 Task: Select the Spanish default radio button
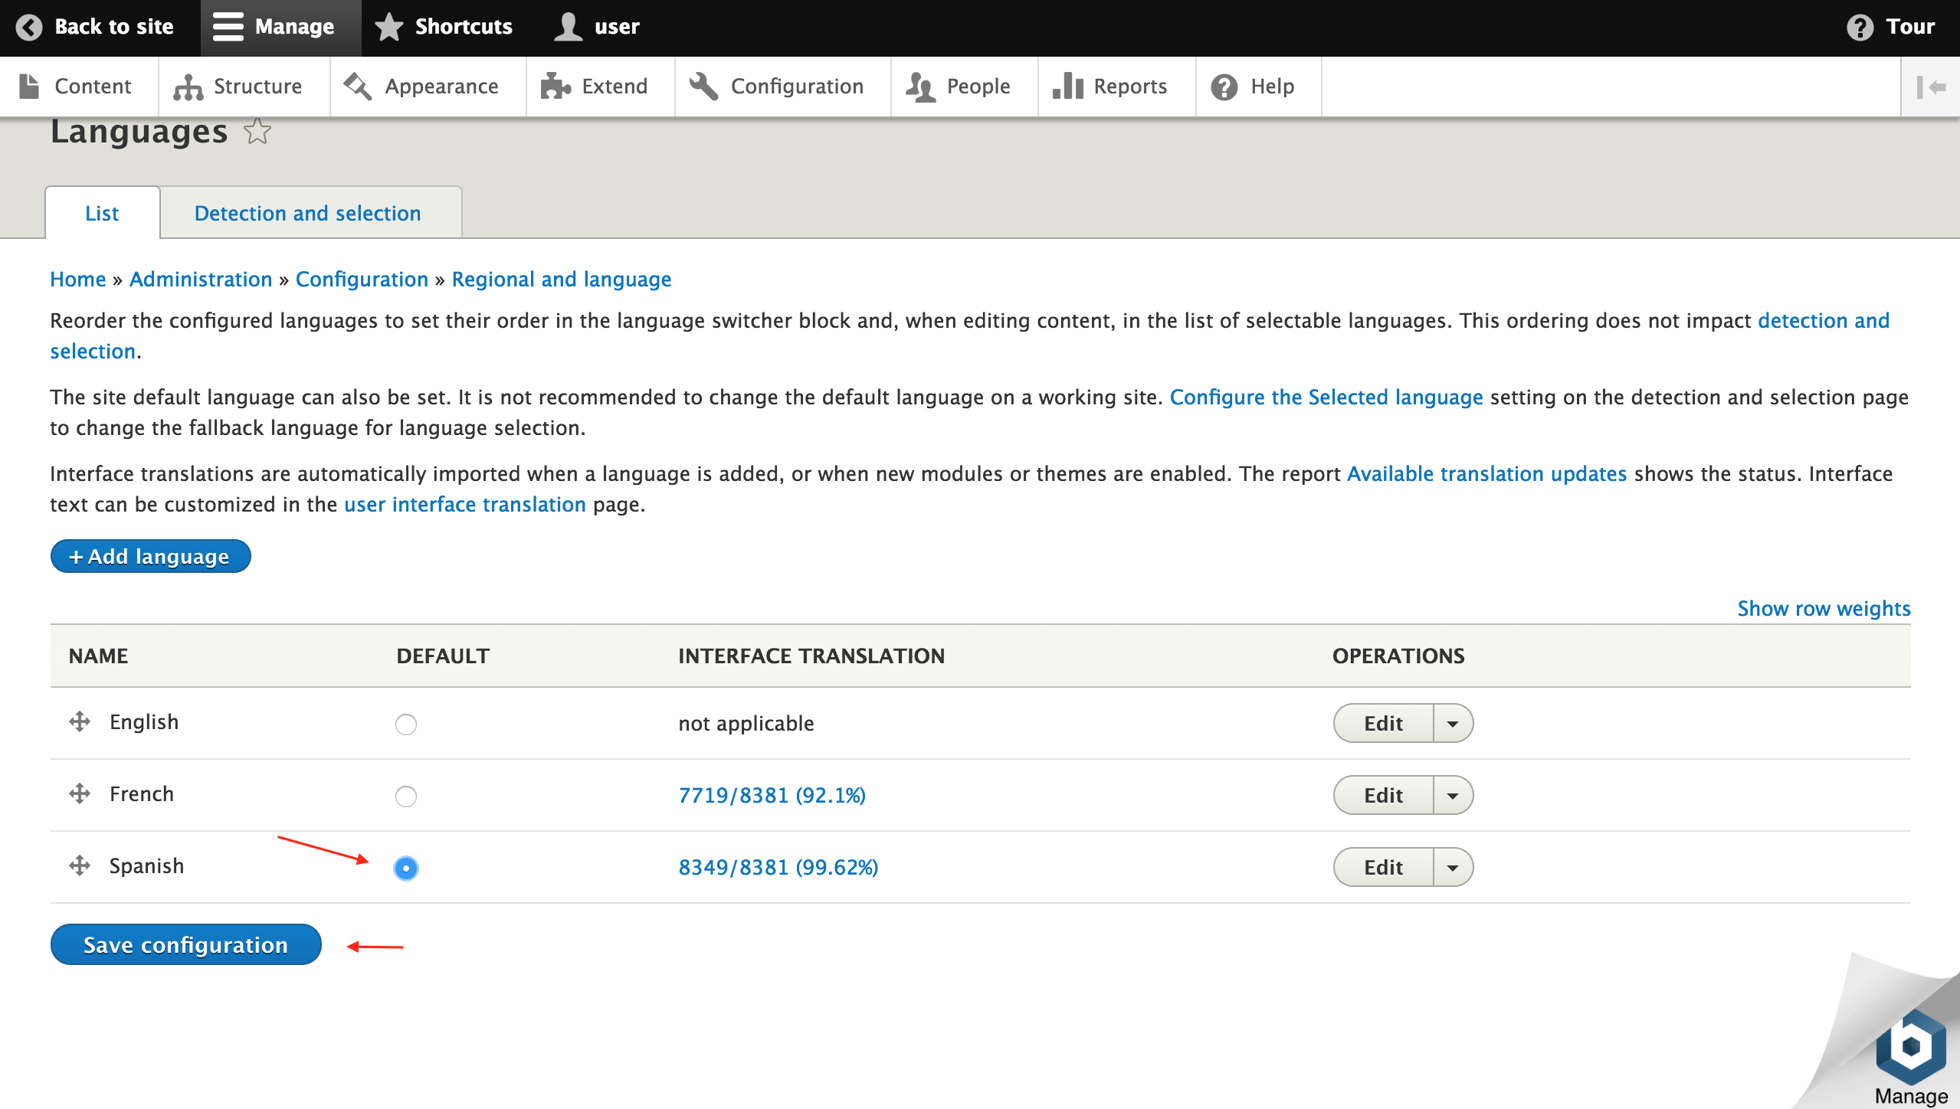tap(405, 868)
